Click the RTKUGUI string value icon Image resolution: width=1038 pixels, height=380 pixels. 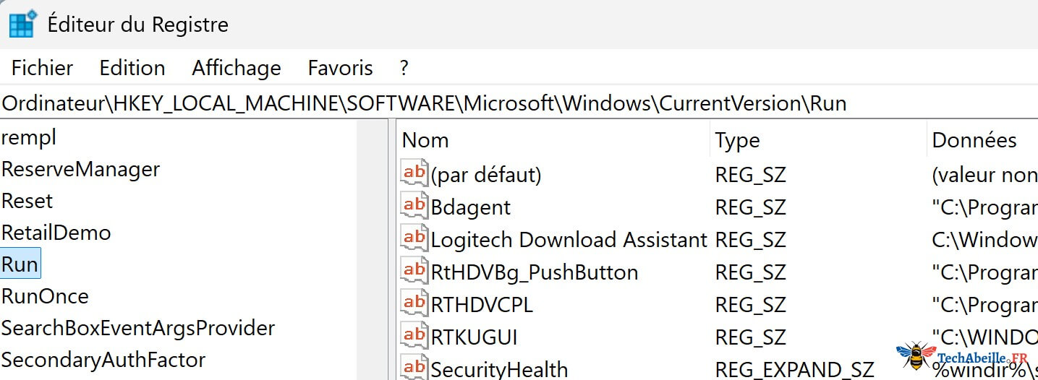(x=414, y=336)
